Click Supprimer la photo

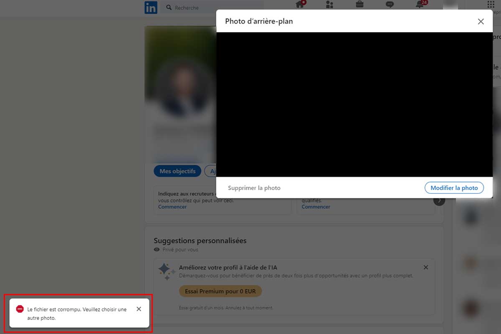coord(254,188)
